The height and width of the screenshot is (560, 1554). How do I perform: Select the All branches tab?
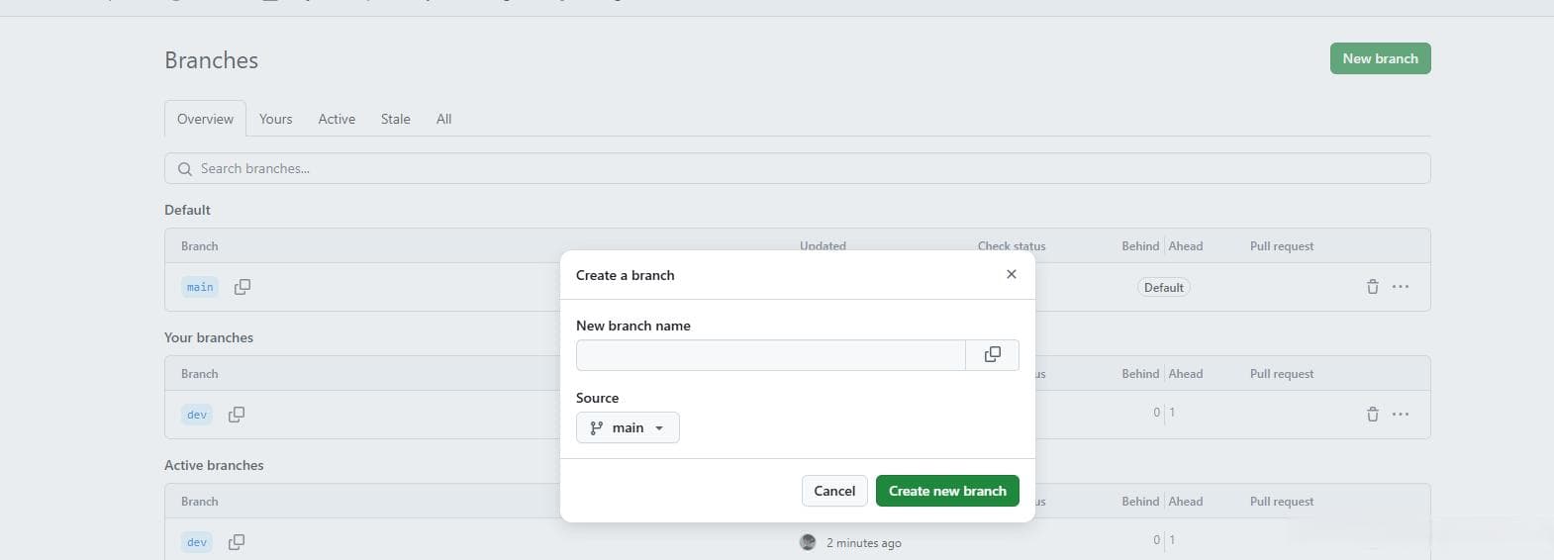443,119
